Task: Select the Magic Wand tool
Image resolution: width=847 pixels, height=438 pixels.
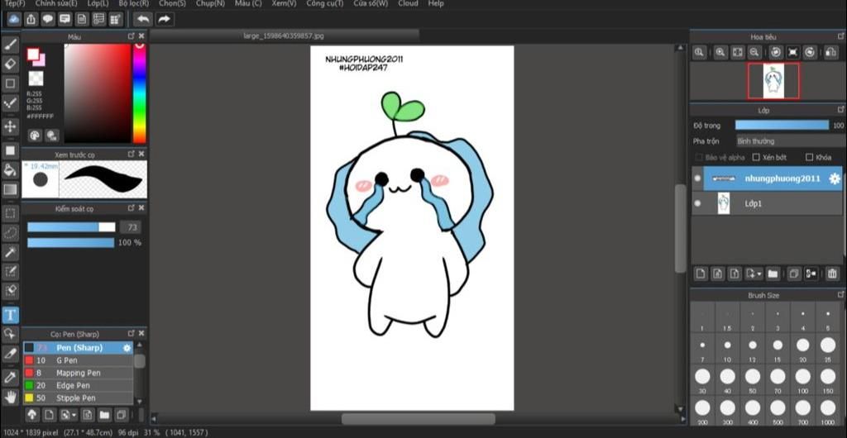Action: (x=10, y=252)
